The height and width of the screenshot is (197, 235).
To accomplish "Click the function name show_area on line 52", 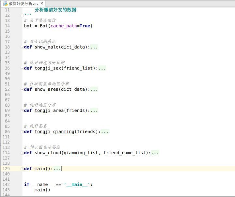I will click(x=47, y=89).
